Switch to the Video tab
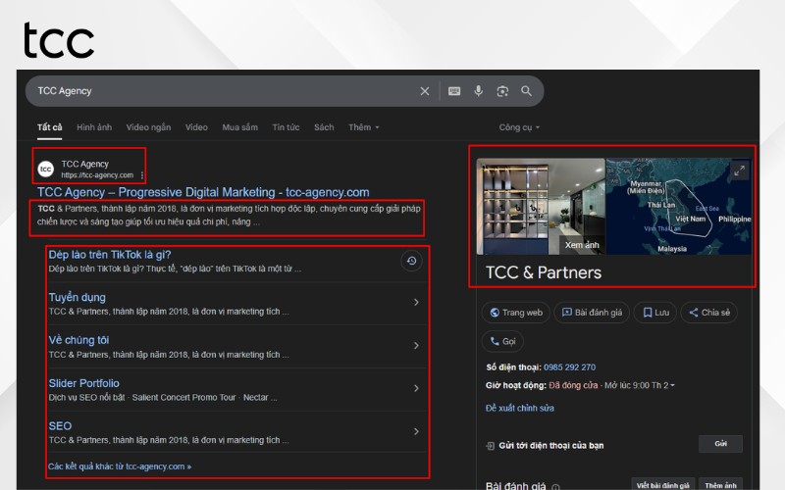 coord(196,127)
